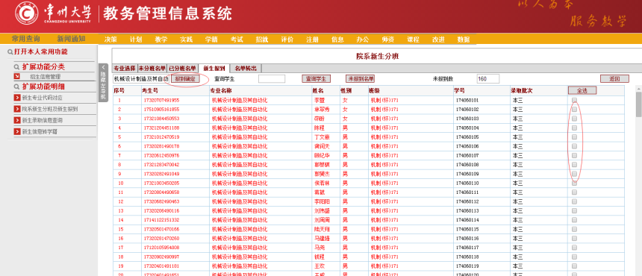Open the 机械设计制造及其自动化 major dropdown

tap(141, 78)
